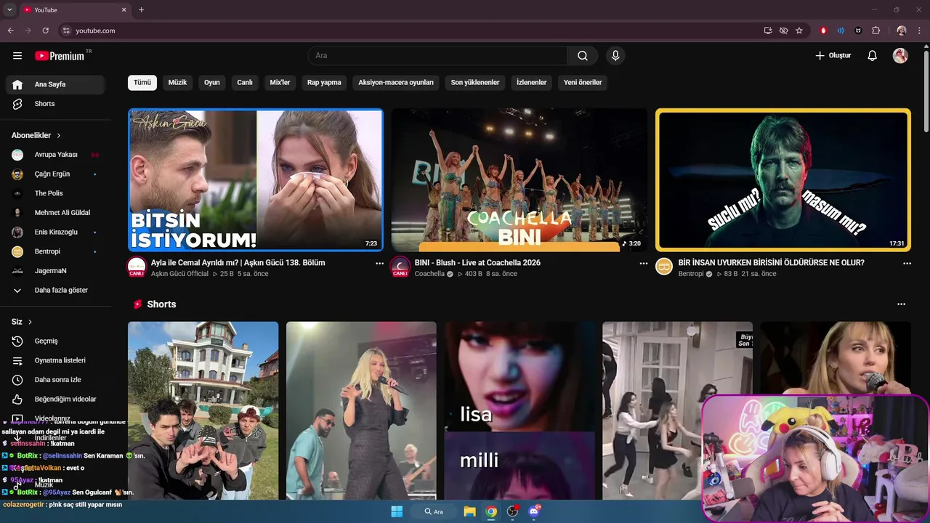This screenshot has height=523, width=930.
Task: Open the YouTube hamburger guide menu
Action: (17, 56)
